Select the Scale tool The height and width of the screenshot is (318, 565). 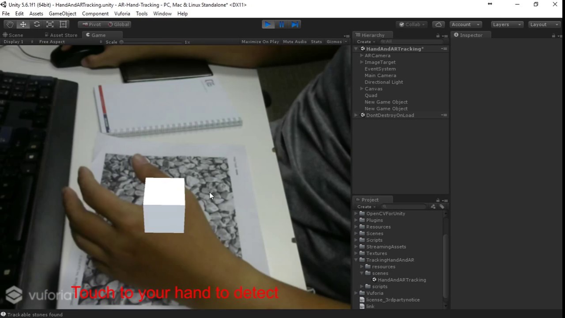[x=50, y=24]
